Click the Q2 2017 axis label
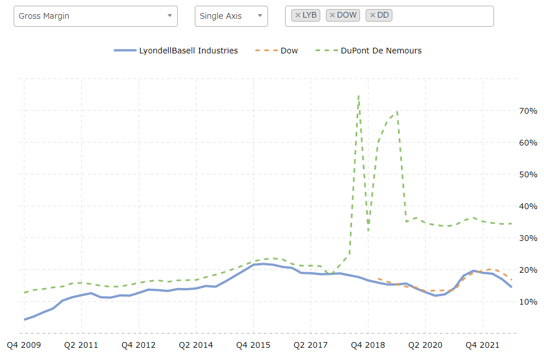 311,345
